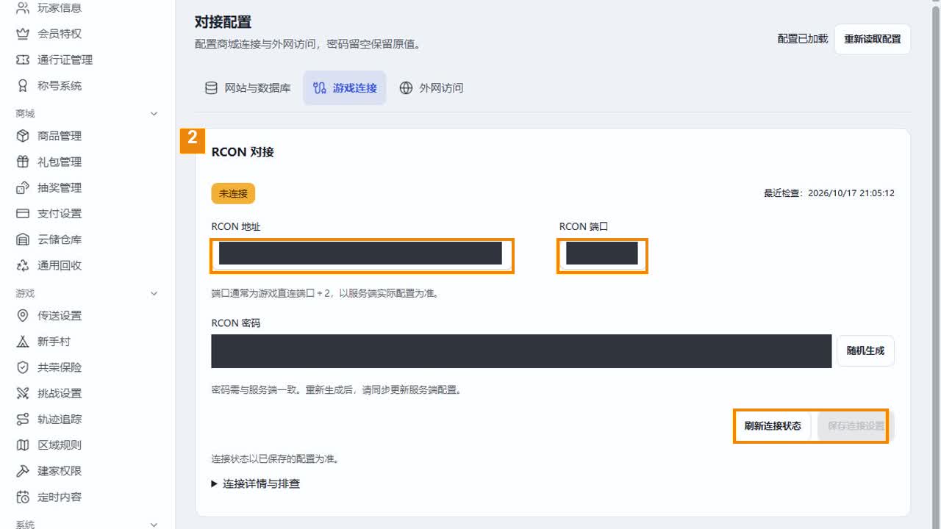Screen dimensions: 941x529
Task: Expand 连接详情与排查 disclosure triangle
Action: (215, 483)
